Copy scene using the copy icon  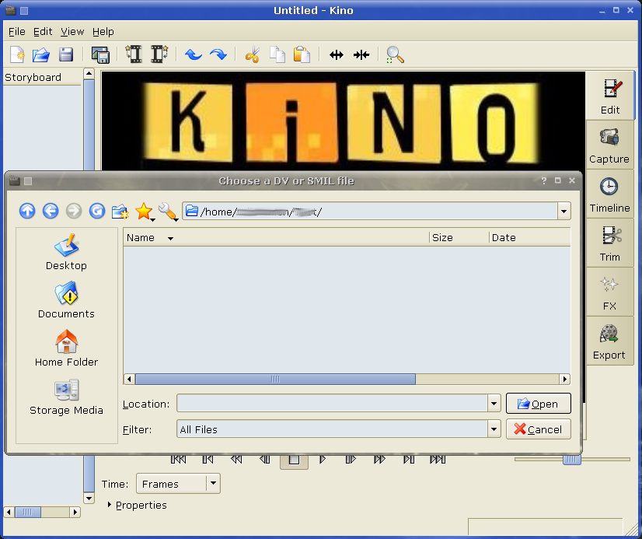click(x=277, y=54)
